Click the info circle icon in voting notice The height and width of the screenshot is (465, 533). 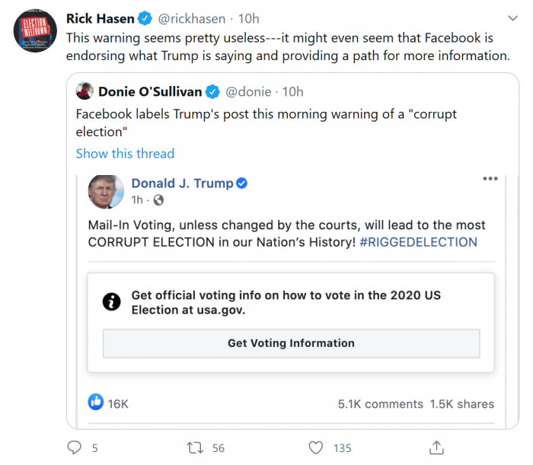(112, 302)
